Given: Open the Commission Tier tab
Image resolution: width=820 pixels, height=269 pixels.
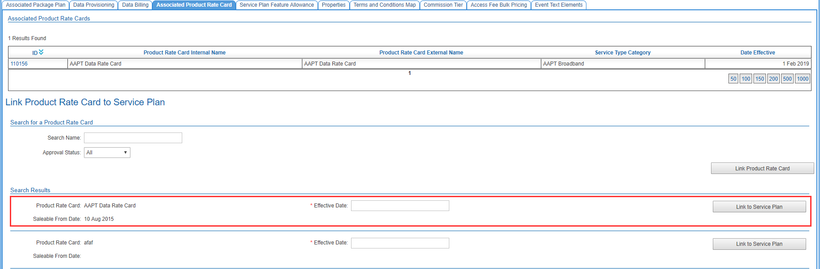Looking at the screenshot, I should click(443, 5).
